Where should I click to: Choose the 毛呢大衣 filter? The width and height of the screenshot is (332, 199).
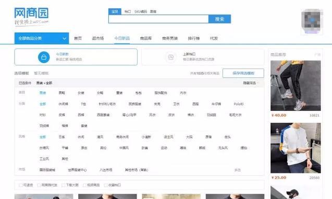point(235,115)
